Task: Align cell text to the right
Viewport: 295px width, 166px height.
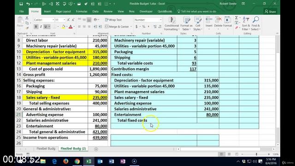Action: pos(89,27)
